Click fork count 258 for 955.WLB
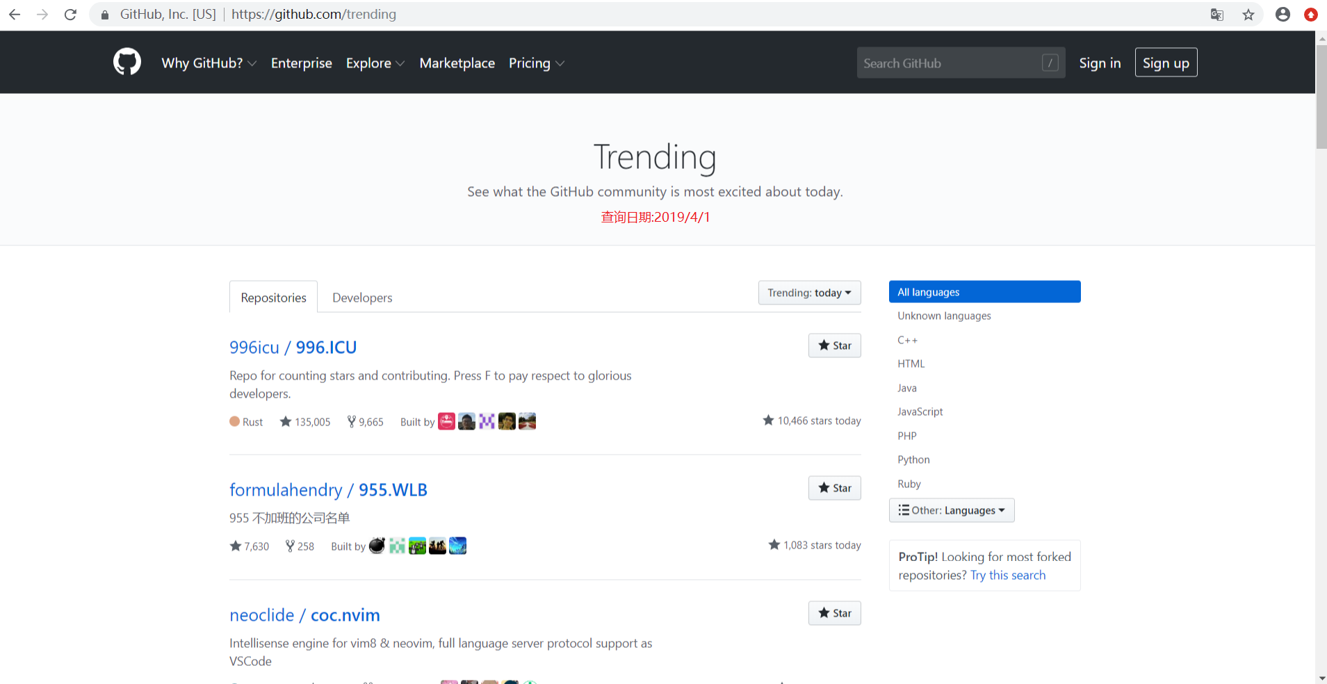The height and width of the screenshot is (684, 1327). coord(300,546)
